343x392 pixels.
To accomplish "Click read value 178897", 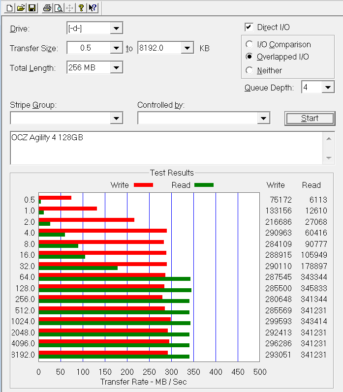I will coord(314,266).
